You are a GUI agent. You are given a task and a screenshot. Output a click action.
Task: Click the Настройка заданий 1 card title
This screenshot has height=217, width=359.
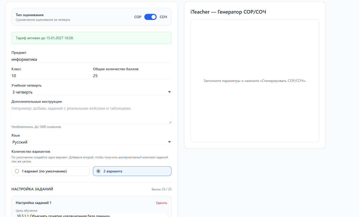point(34,203)
